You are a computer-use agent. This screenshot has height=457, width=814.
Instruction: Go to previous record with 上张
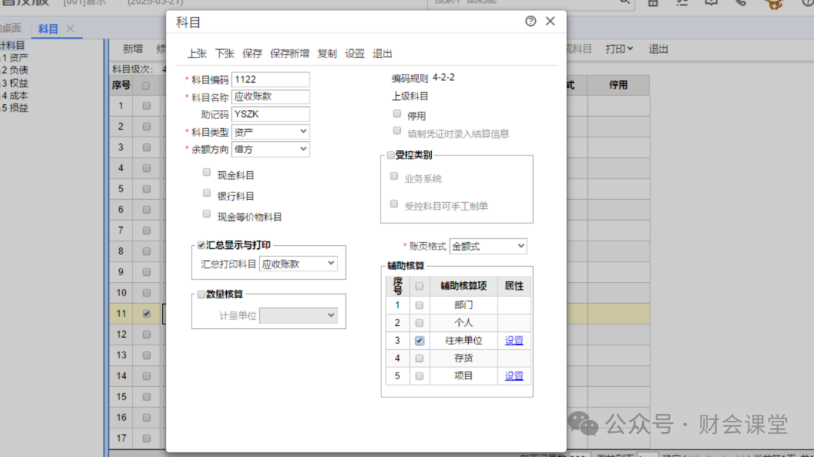197,54
